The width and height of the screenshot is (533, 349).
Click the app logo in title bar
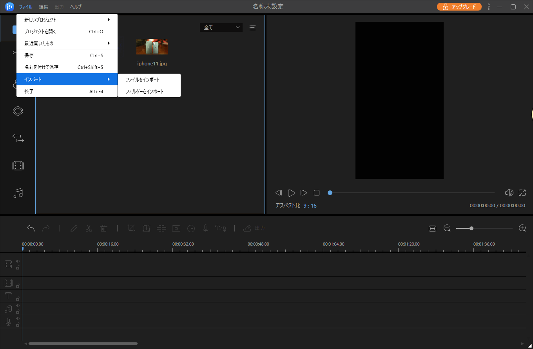[10, 7]
